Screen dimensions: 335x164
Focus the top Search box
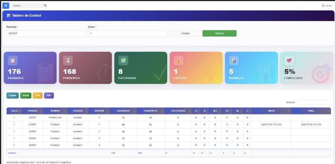tap(28, 6)
